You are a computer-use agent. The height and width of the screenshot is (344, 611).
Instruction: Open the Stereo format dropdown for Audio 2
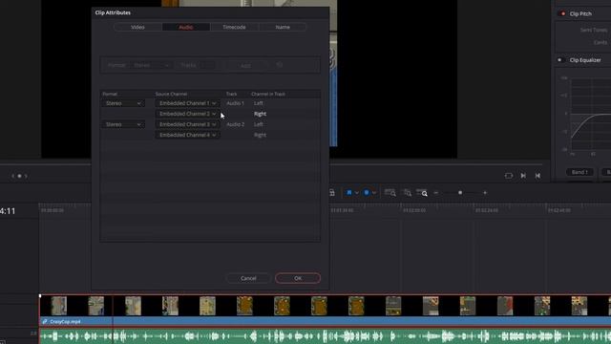tap(123, 124)
